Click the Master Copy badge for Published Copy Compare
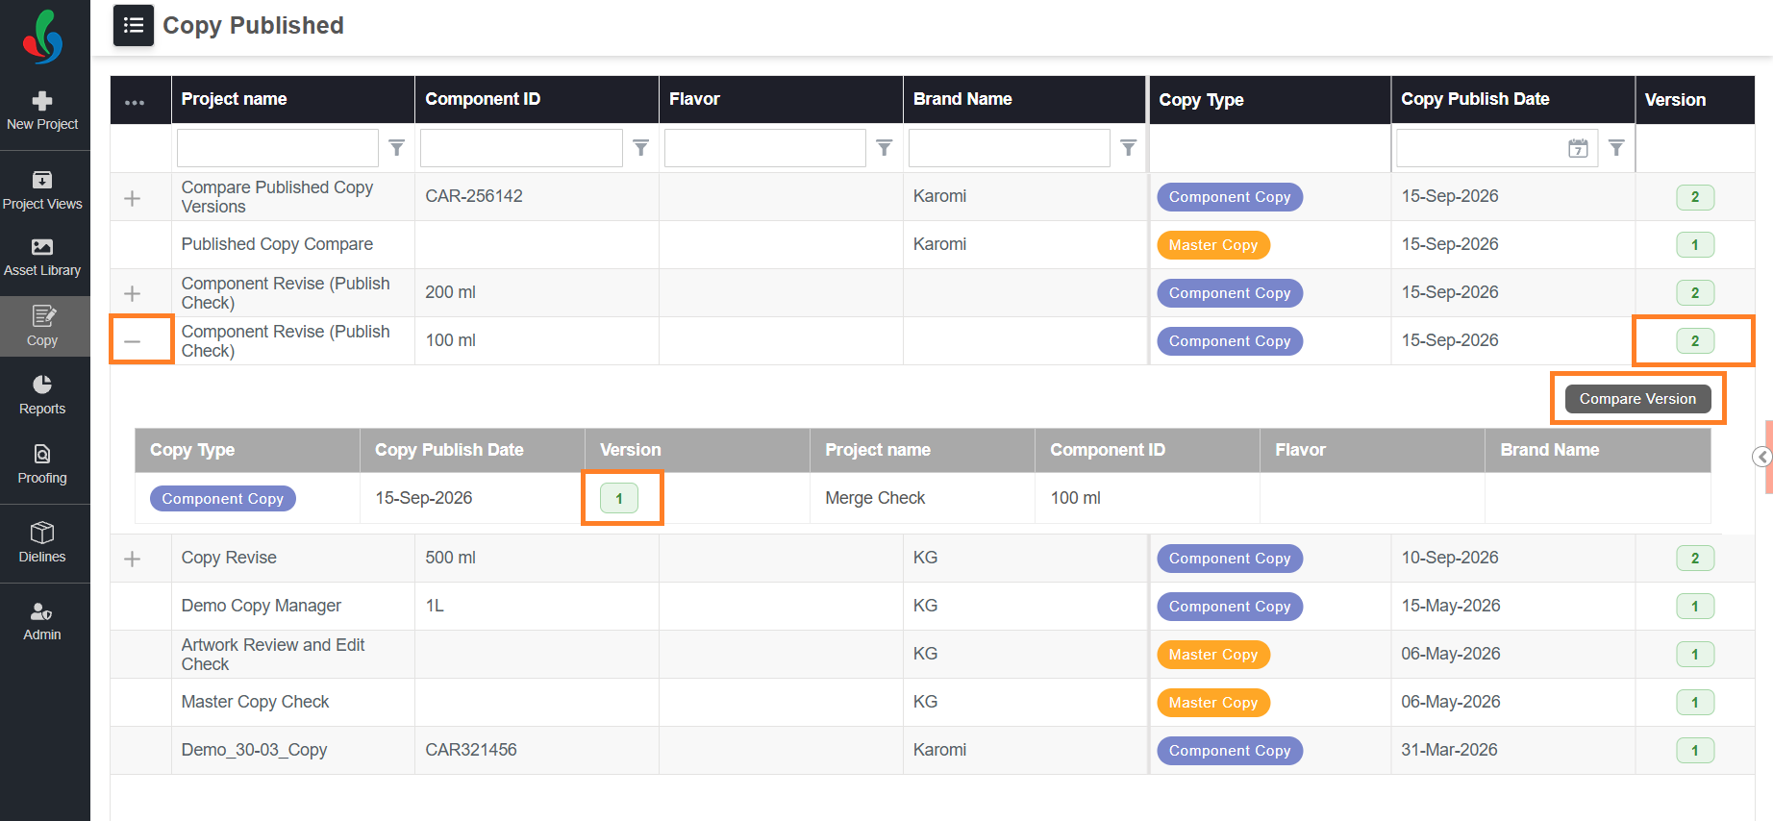The image size is (1773, 821). (x=1212, y=245)
